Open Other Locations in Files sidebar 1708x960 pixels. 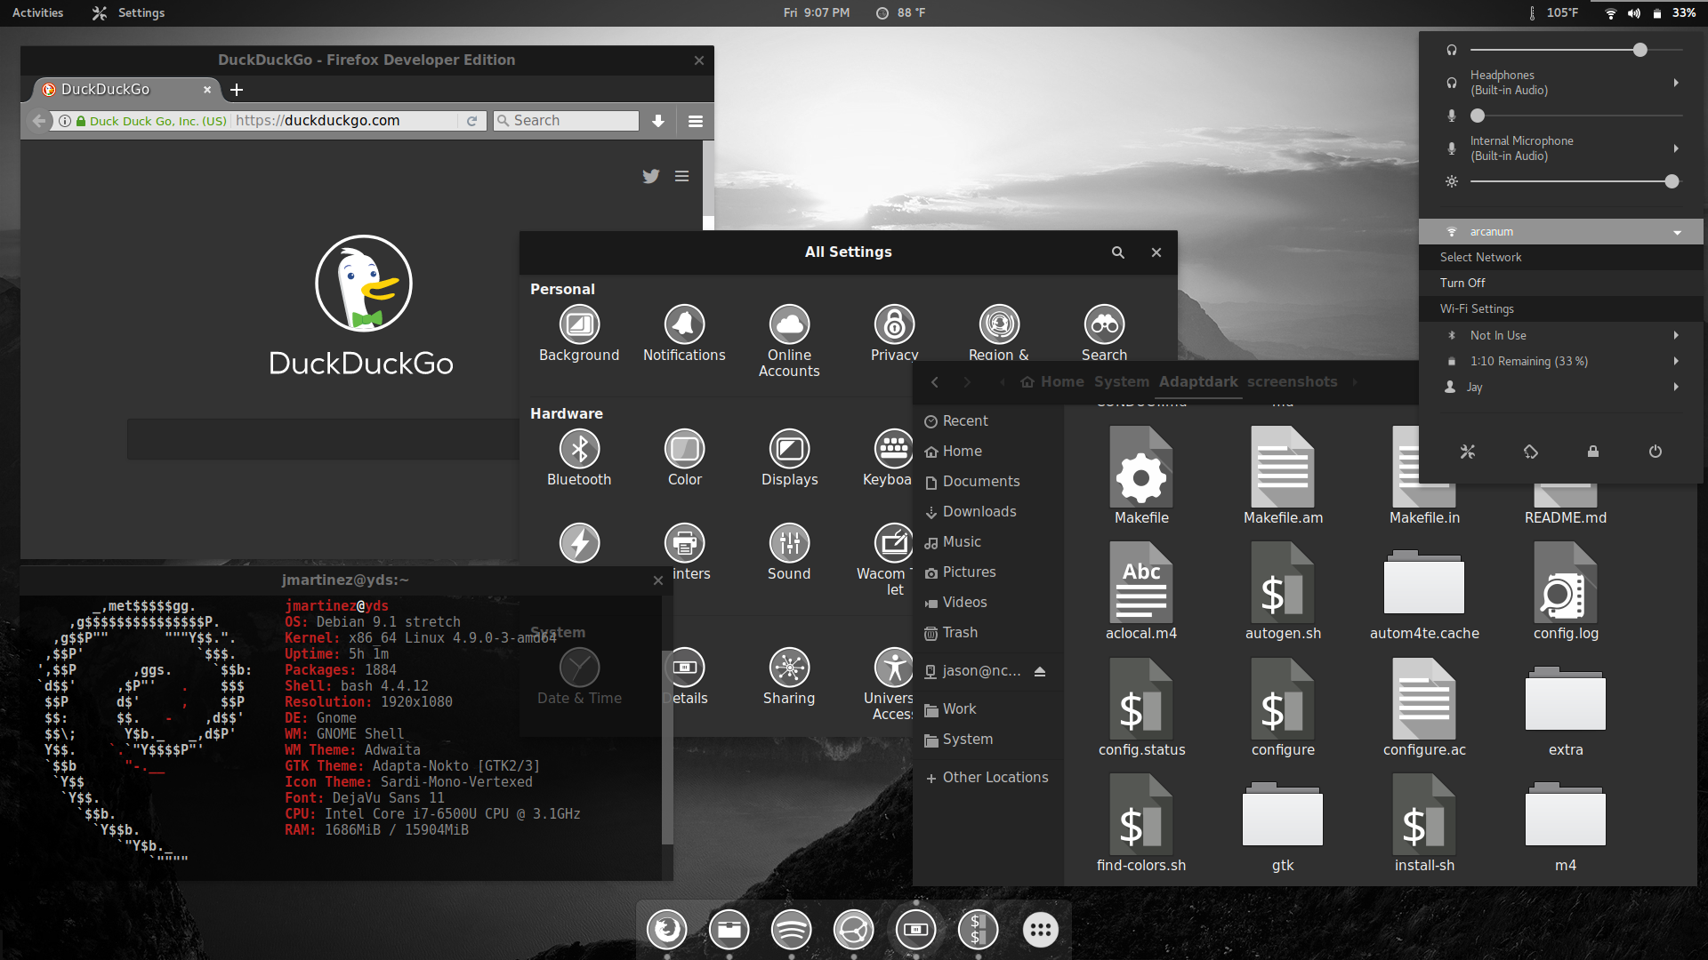(x=987, y=778)
